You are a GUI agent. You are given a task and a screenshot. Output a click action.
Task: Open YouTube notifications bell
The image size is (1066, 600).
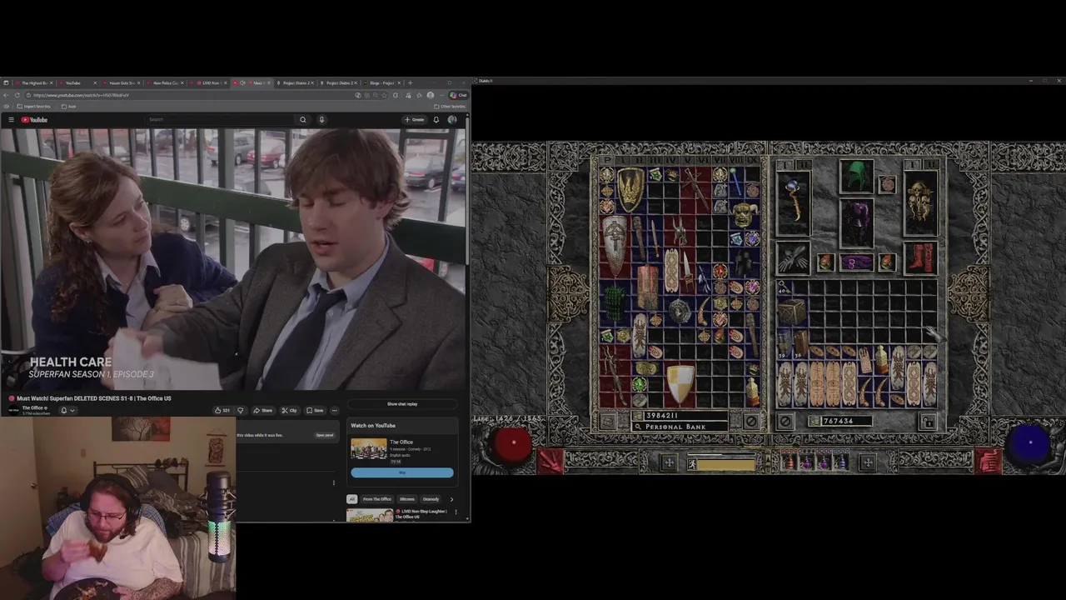436,119
